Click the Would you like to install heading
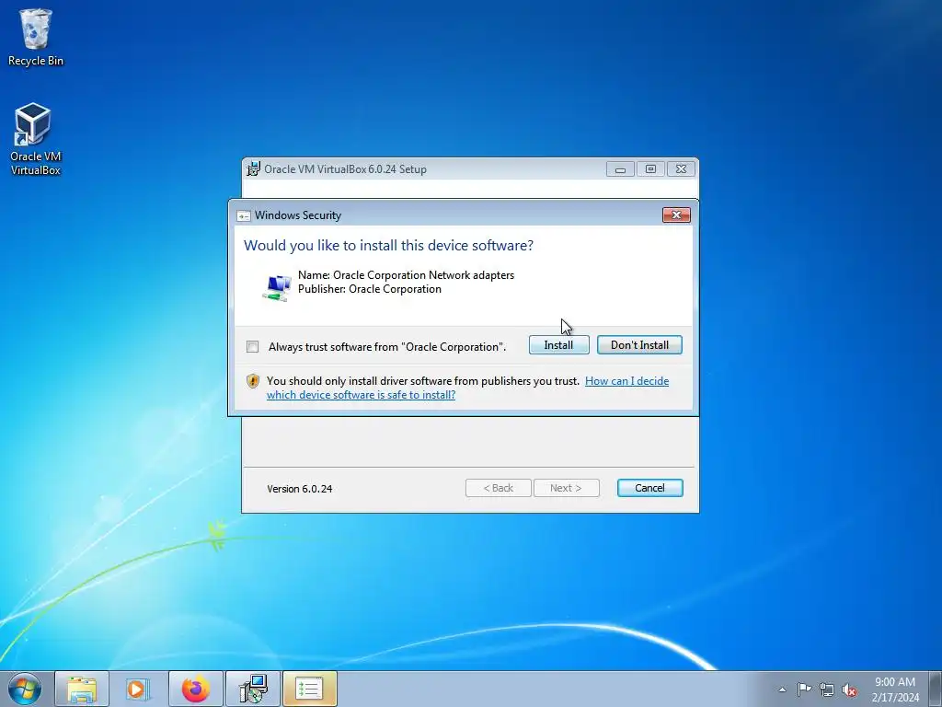This screenshot has width=942, height=707. tap(388, 245)
